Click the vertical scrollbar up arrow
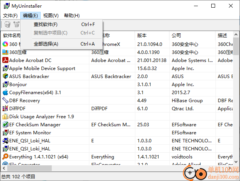The width and height of the screenshot is (240, 181). click(236, 35)
